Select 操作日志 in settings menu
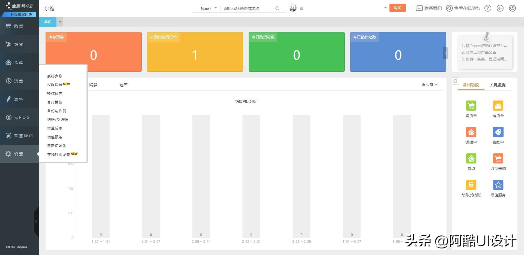 (55, 93)
